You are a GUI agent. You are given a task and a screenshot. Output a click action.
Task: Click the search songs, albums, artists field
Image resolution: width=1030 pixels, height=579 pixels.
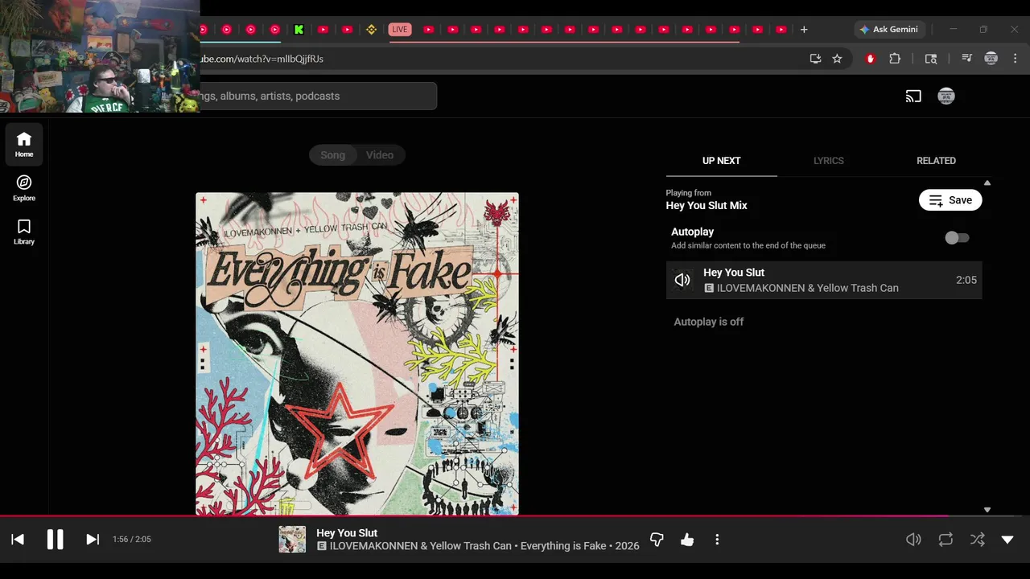tap(318, 96)
